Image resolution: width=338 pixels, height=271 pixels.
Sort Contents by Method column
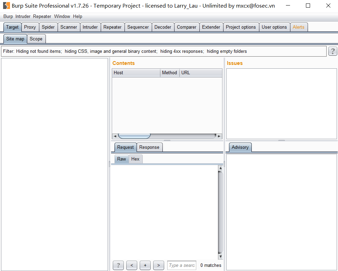(170, 73)
